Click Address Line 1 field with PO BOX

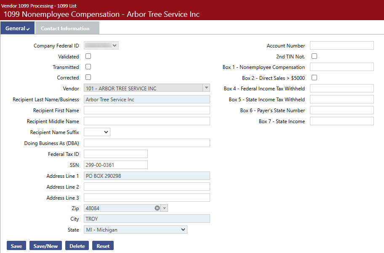147,176
